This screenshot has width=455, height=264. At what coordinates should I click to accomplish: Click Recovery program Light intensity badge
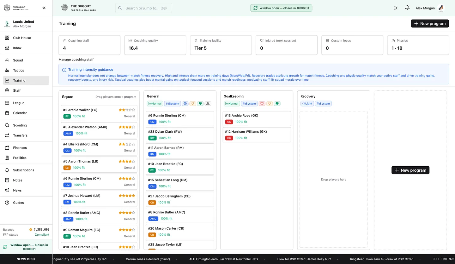pyautogui.click(x=307, y=104)
